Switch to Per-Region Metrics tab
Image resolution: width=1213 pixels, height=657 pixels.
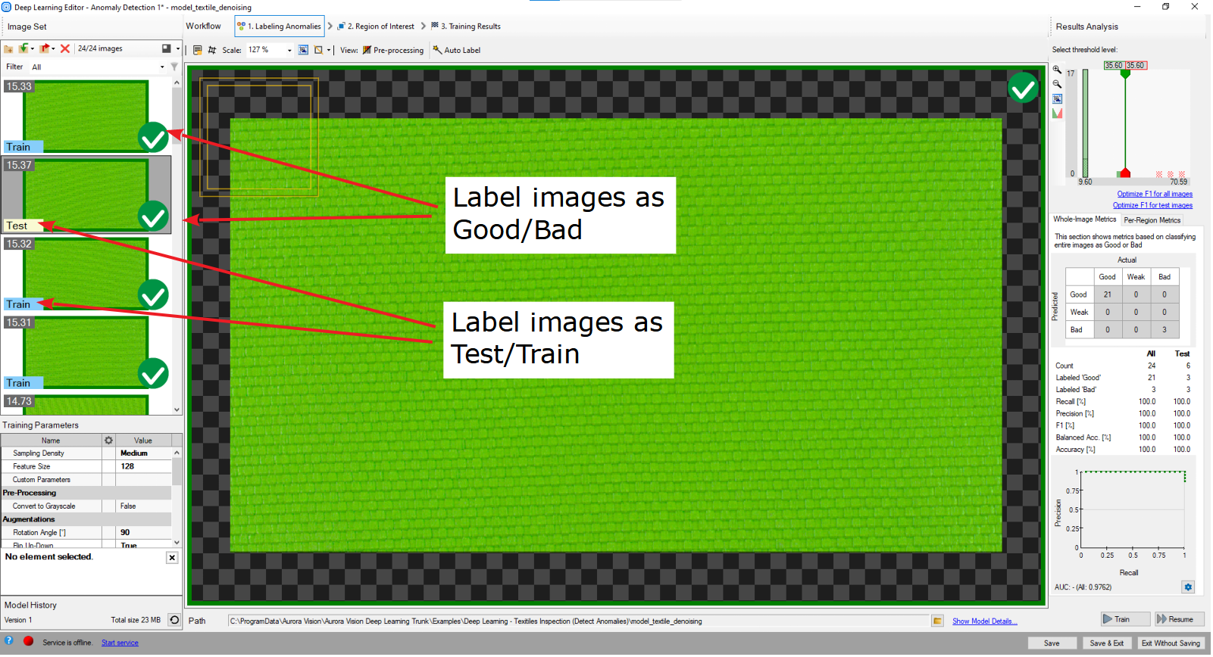point(1152,220)
